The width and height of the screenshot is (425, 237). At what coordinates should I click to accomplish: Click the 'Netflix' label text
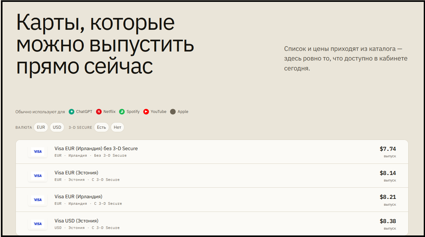tap(109, 112)
